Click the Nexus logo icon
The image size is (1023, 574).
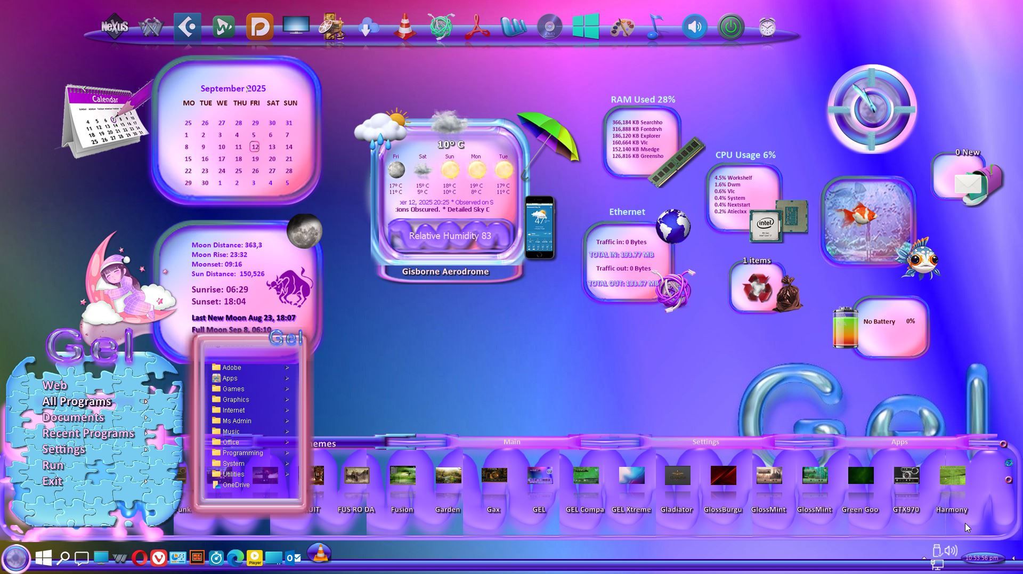point(115,27)
